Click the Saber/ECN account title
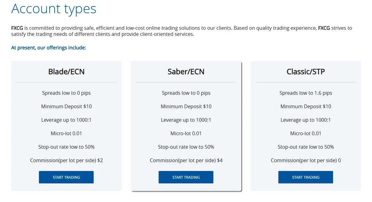Image resolution: width=372 pixels, height=202 pixels. pos(186,72)
